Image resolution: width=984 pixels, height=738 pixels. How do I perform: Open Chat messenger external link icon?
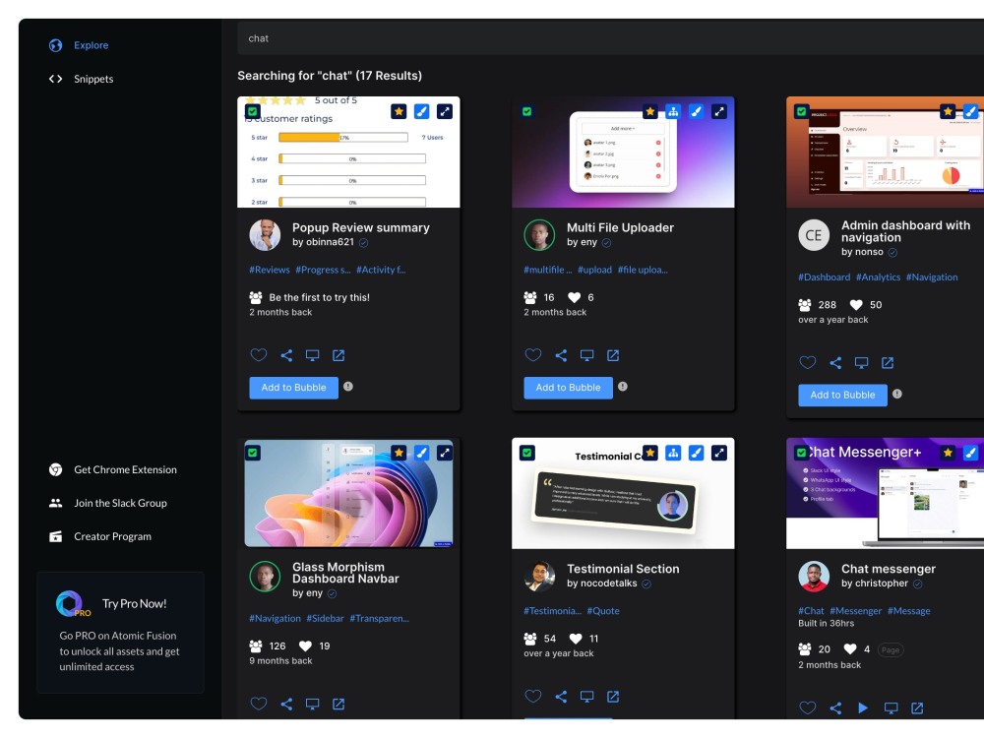(x=917, y=708)
